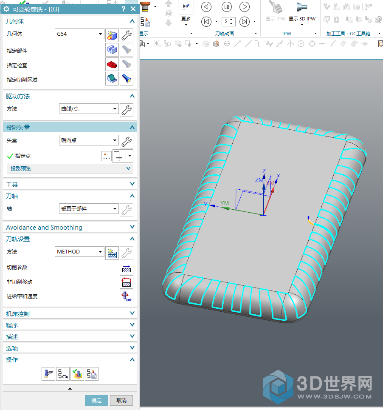The width and height of the screenshot is (383, 410).
Task: Open 进给率和速度 feeds and speeds
Action: pos(127,296)
